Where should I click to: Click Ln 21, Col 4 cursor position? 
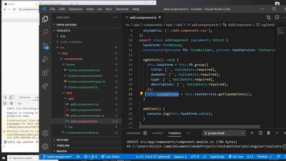(153, 157)
